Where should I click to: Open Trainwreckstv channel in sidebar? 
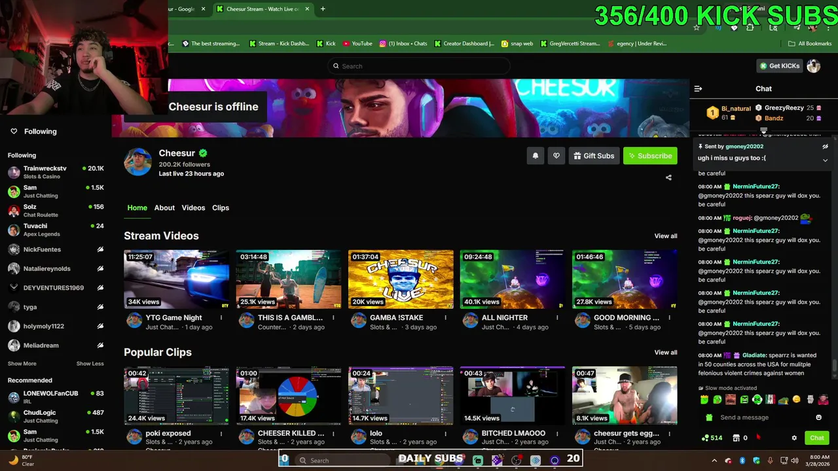tap(56, 172)
